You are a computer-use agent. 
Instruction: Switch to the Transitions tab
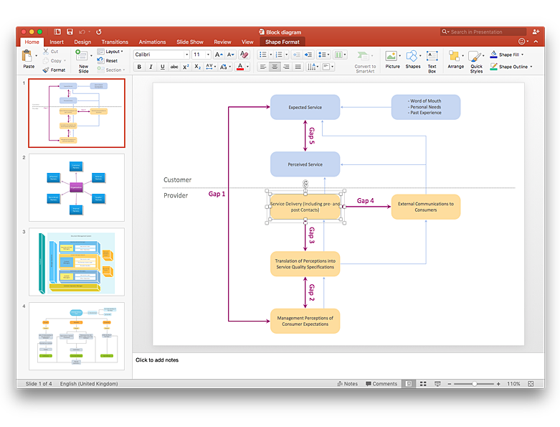(x=115, y=42)
